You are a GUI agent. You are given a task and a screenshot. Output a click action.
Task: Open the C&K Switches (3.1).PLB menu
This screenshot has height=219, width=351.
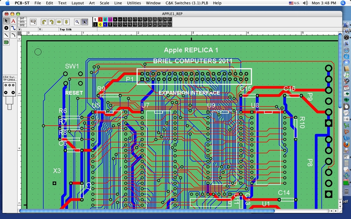tap(187, 3)
